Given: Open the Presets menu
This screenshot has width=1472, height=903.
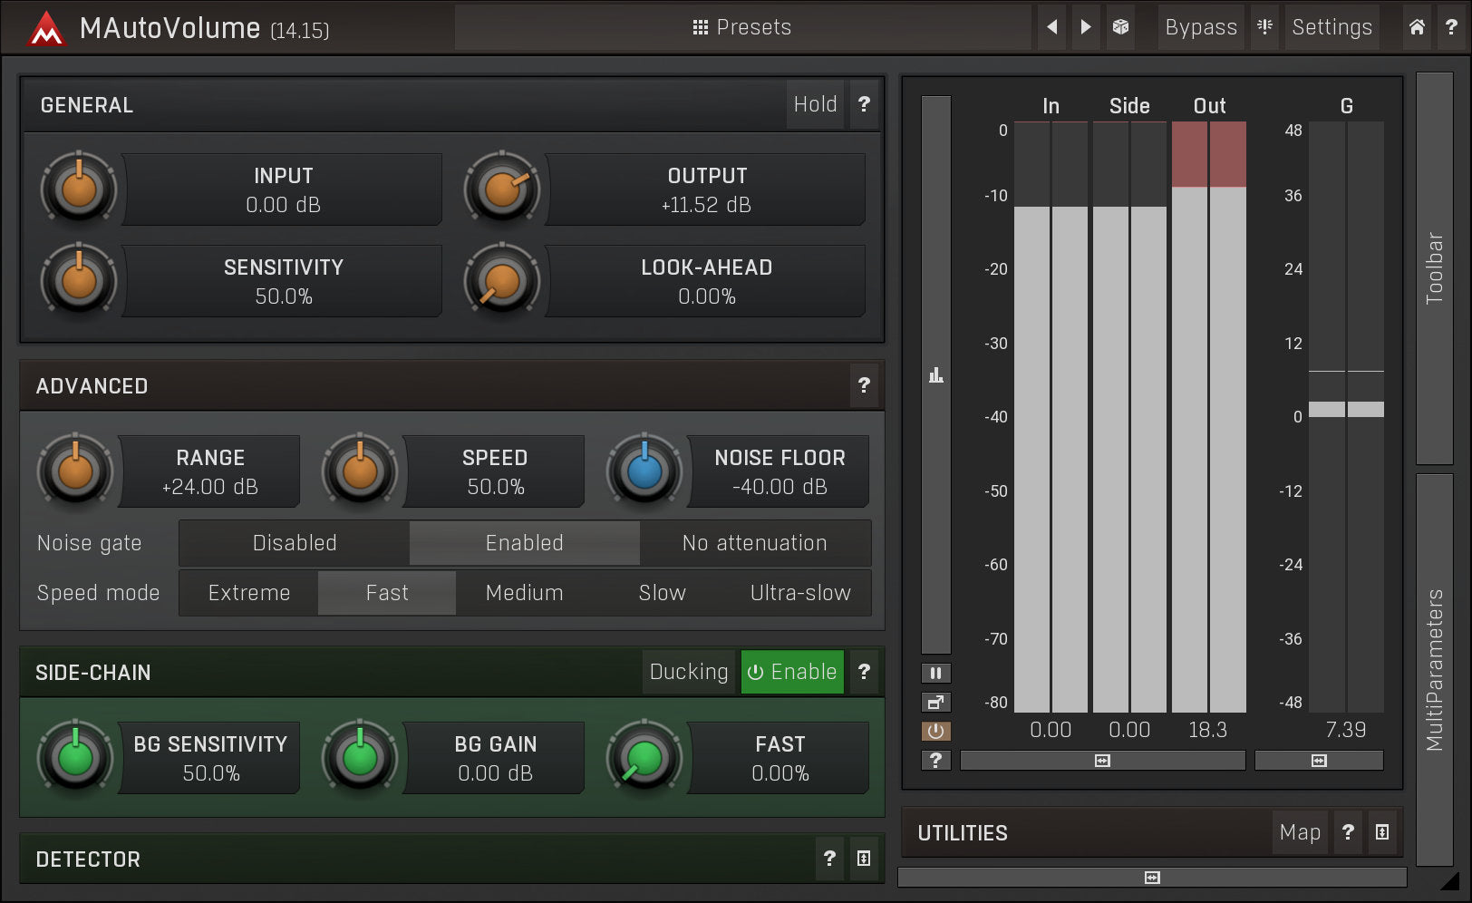Looking at the screenshot, I should click(x=742, y=27).
